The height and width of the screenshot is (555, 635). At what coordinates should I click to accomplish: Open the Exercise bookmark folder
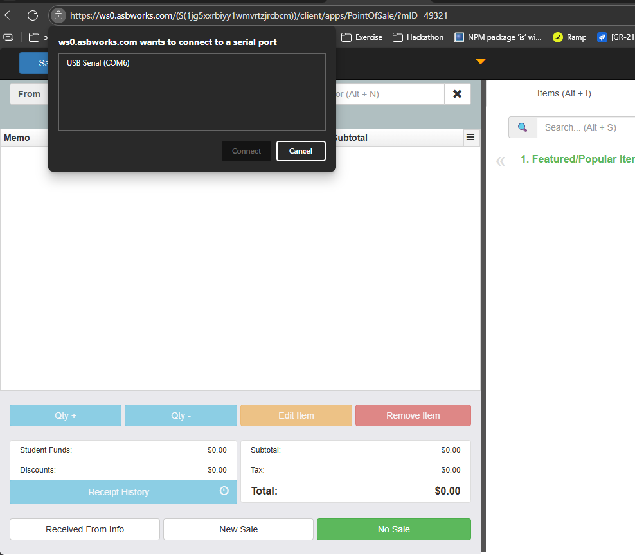pyautogui.click(x=362, y=37)
